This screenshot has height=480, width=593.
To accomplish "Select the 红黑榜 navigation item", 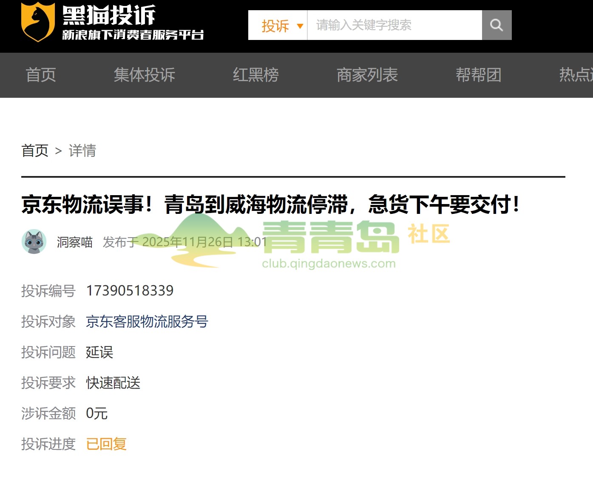I will click(x=255, y=75).
